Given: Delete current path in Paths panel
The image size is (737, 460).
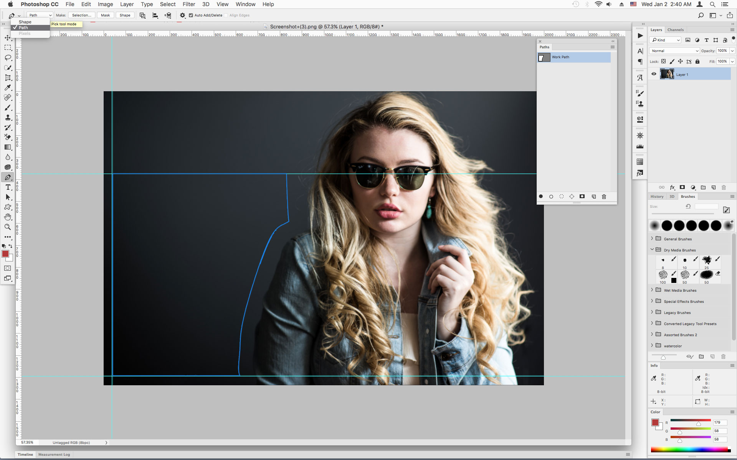Looking at the screenshot, I should pyautogui.click(x=604, y=196).
